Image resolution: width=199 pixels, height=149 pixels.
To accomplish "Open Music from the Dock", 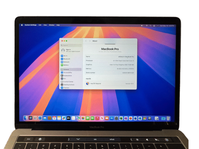I will (97, 118).
